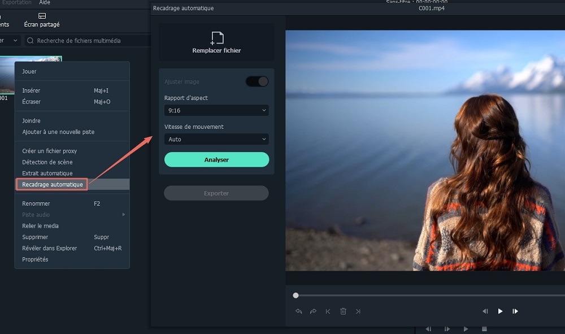Image resolution: width=565 pixels, height=334 pixels.
Task: Select Créer un fichier proxy
Action: tap(72, 151)
